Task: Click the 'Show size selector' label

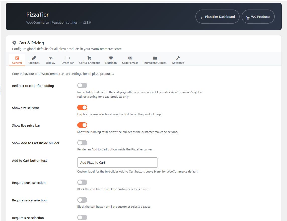Action: [26, 108]
